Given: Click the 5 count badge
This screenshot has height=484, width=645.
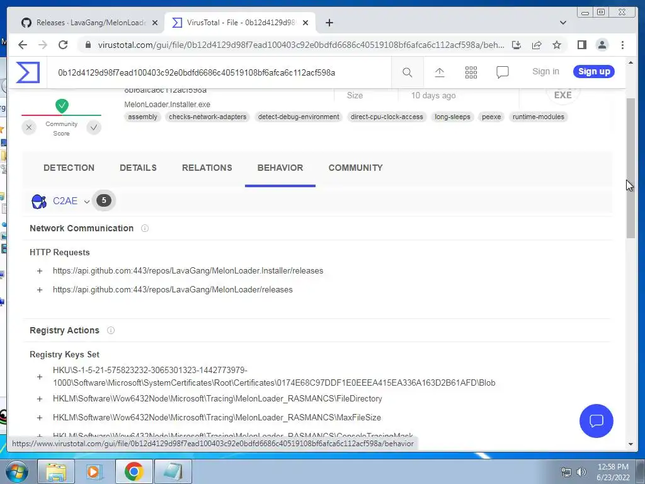Looking at the screenshot, I should coord(104,200).
